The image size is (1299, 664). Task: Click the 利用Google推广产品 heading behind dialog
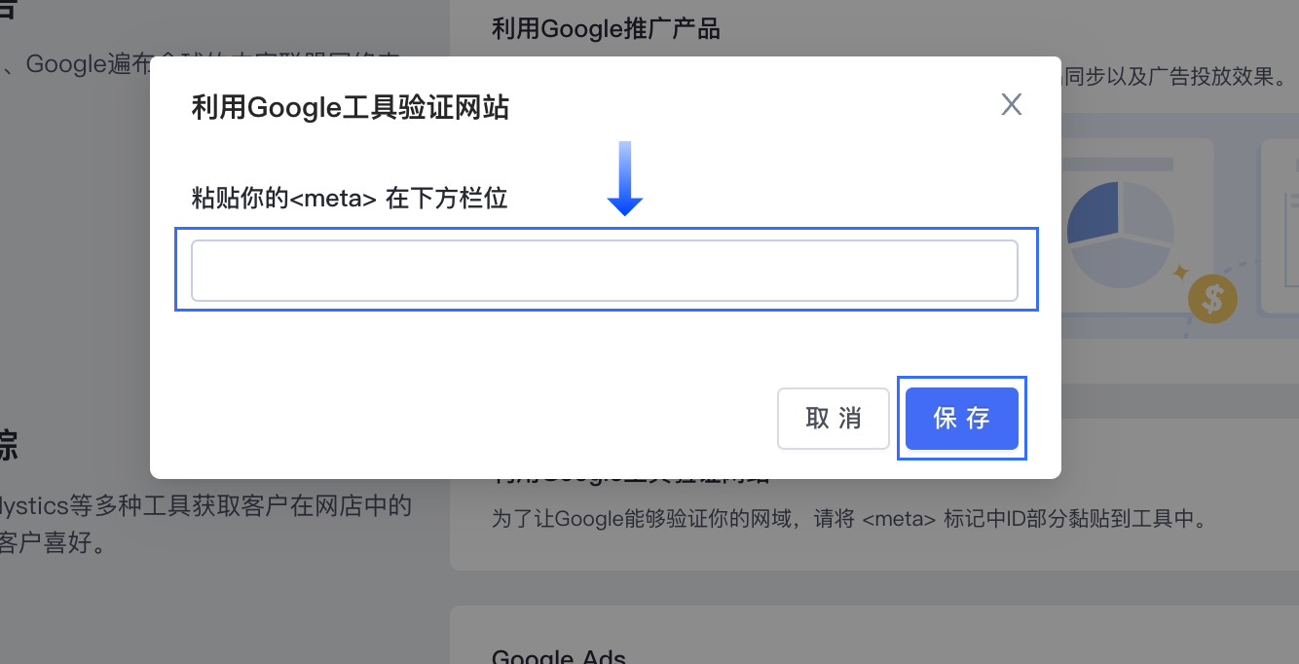point(606,29)
